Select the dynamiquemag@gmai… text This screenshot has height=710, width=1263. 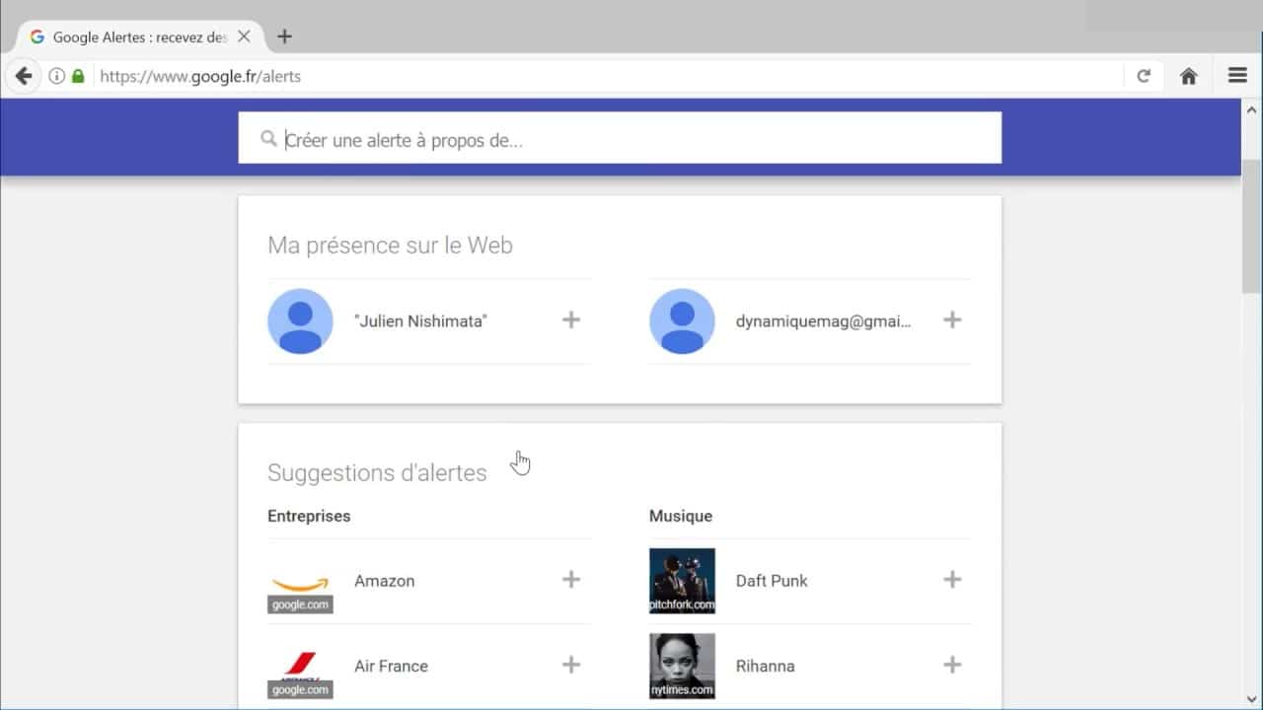point(823,320)
